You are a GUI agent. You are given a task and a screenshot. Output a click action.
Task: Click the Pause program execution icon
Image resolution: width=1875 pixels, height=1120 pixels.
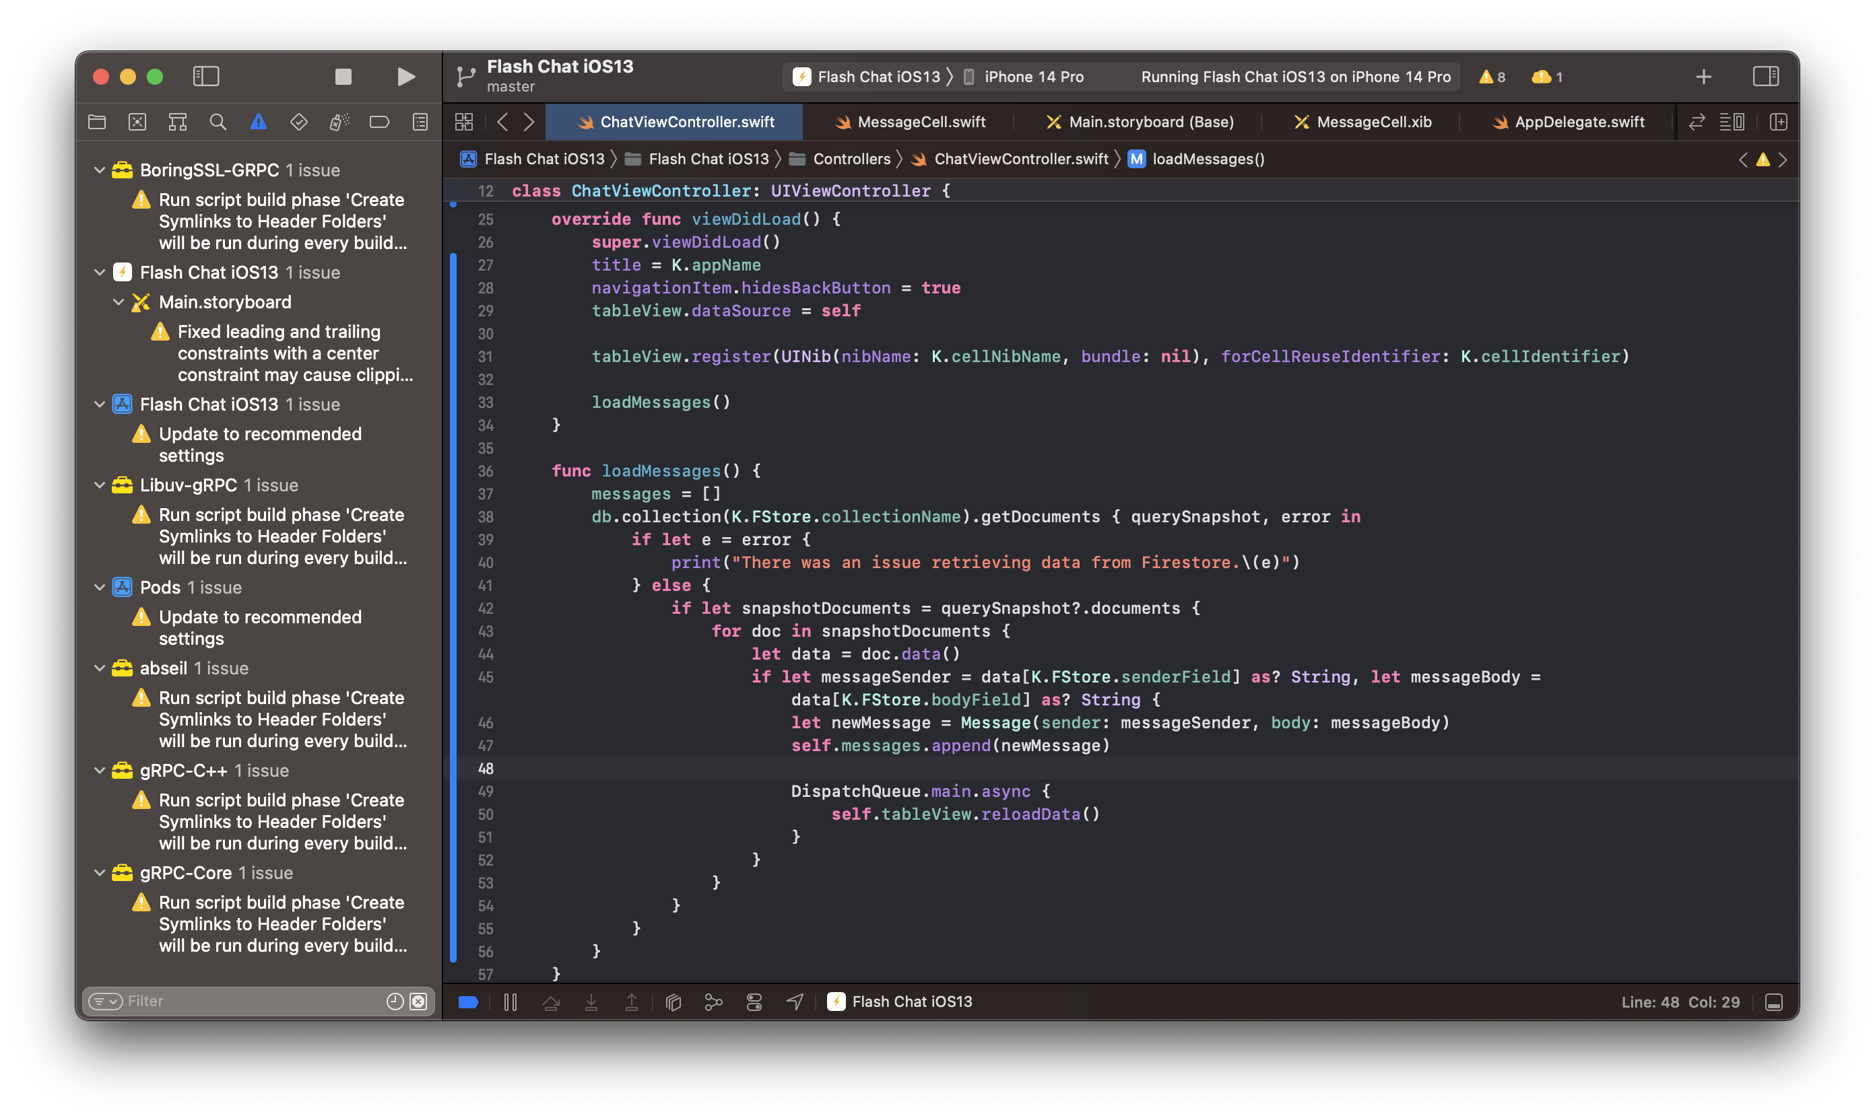coord(511,1002)
